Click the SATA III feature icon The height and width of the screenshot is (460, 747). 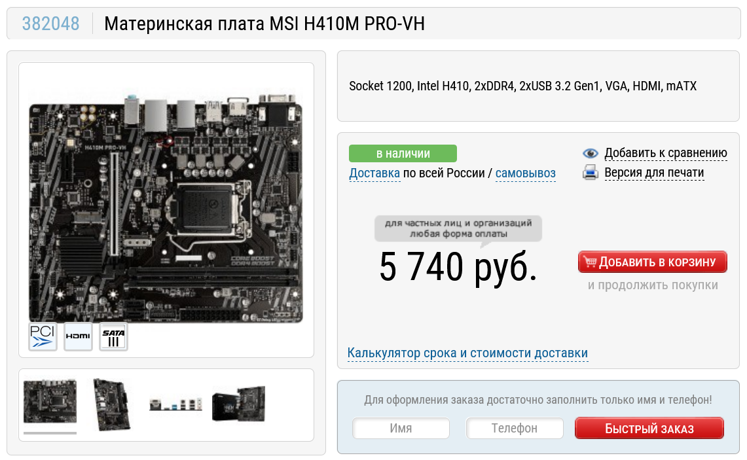tap(113, 337)
